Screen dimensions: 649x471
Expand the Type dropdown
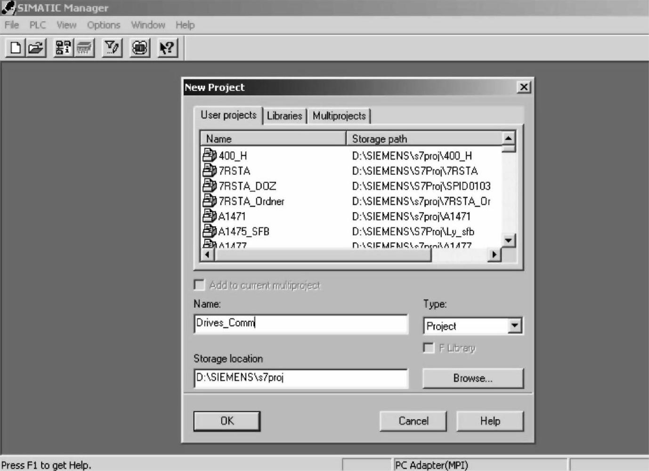(515, 326)
